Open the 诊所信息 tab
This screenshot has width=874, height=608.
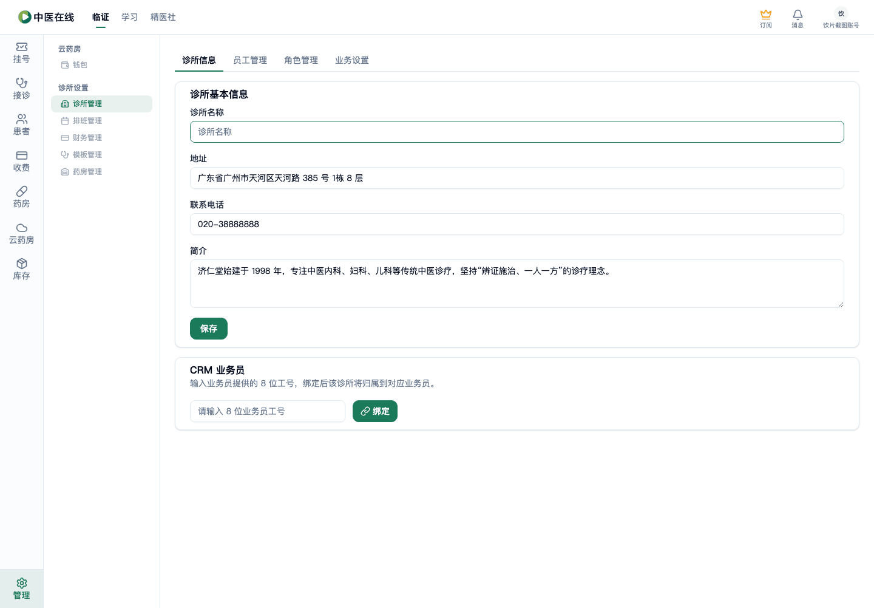[199, 60]
